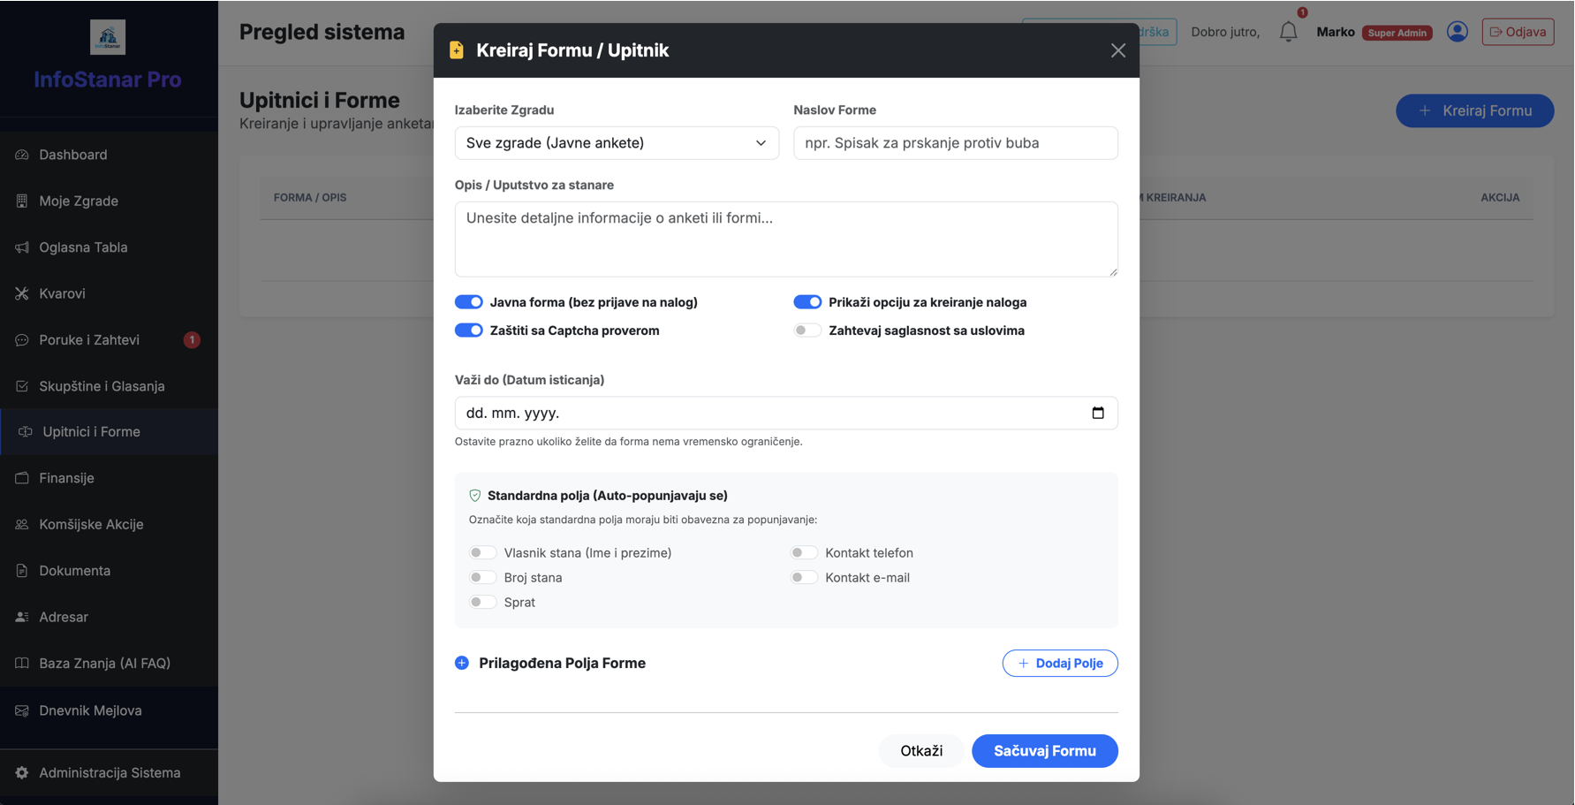Toggle Prikaži opciju za kreiranje naloga
The height and width of the screenshot is (805, 1575).
[807, 302]
